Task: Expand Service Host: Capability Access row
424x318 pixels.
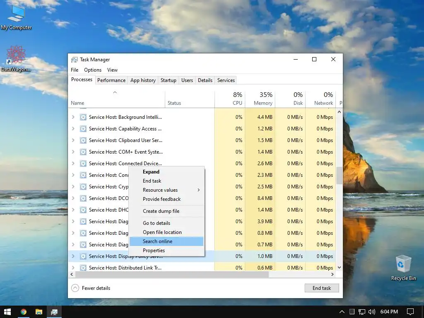Action: click(x=73, y=129)
